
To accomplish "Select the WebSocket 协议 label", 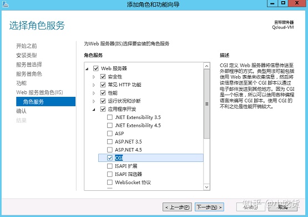I will click(x=133, y=183).
